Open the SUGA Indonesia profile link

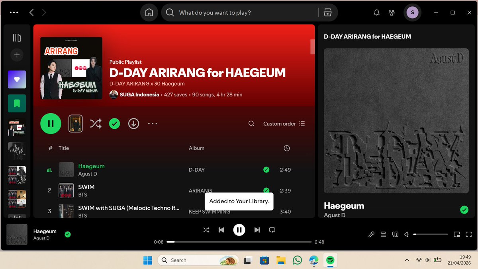(139, 95)
